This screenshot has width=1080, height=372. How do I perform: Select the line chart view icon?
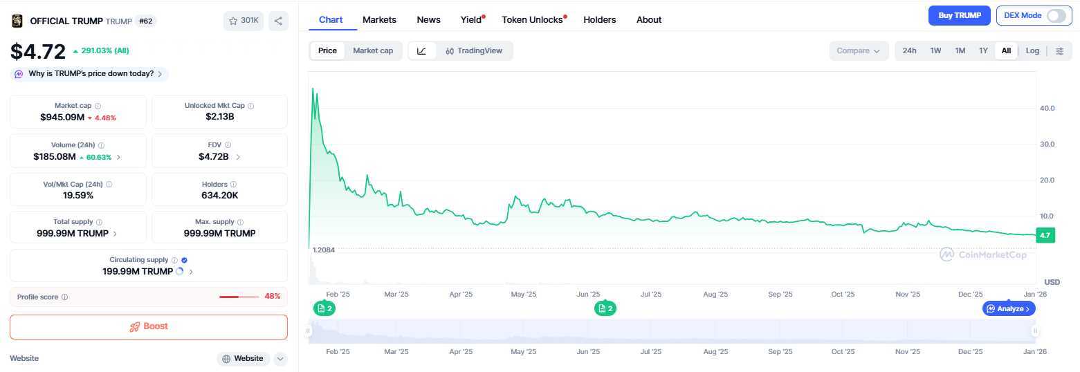(x=422, y=50)
